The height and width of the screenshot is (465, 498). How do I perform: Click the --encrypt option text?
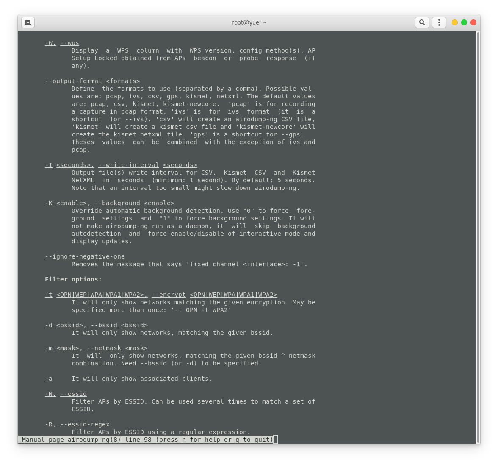coord(169,295)
